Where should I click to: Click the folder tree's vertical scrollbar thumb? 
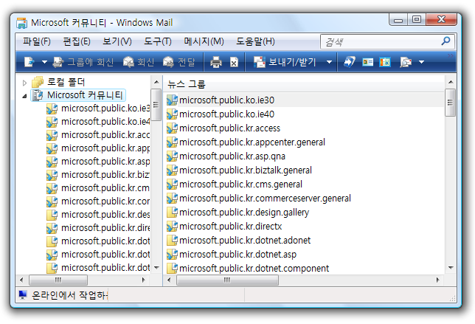click(156, 105)
